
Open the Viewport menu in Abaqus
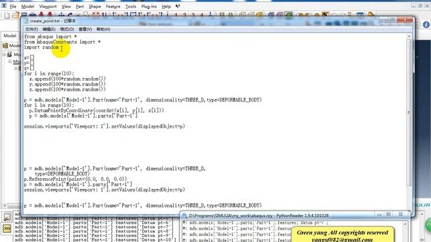48,6
